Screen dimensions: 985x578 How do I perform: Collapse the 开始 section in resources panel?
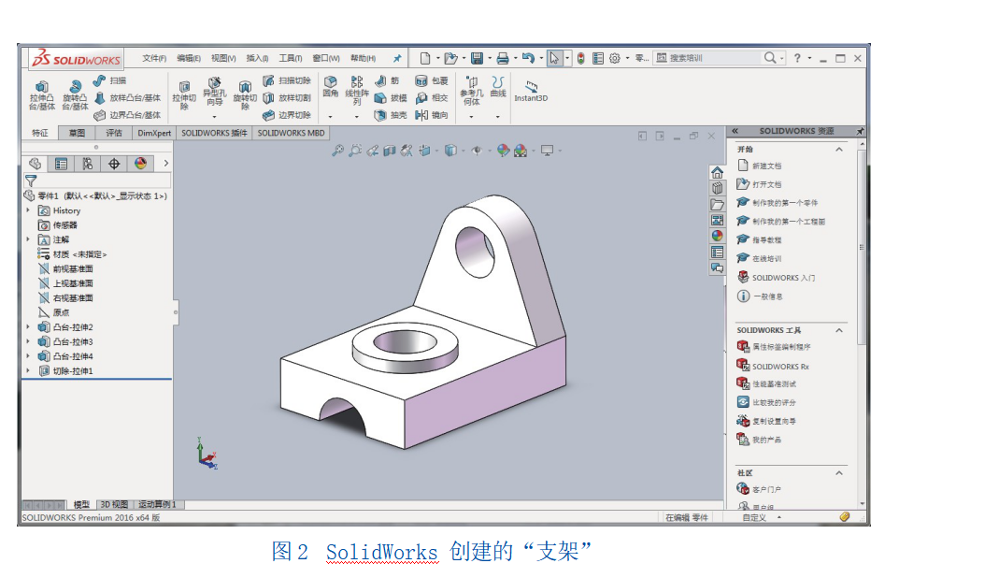tap(839, 150)
